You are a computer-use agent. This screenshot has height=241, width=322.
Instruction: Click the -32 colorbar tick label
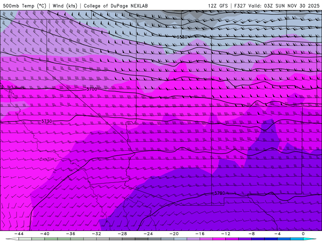(97, 234)
